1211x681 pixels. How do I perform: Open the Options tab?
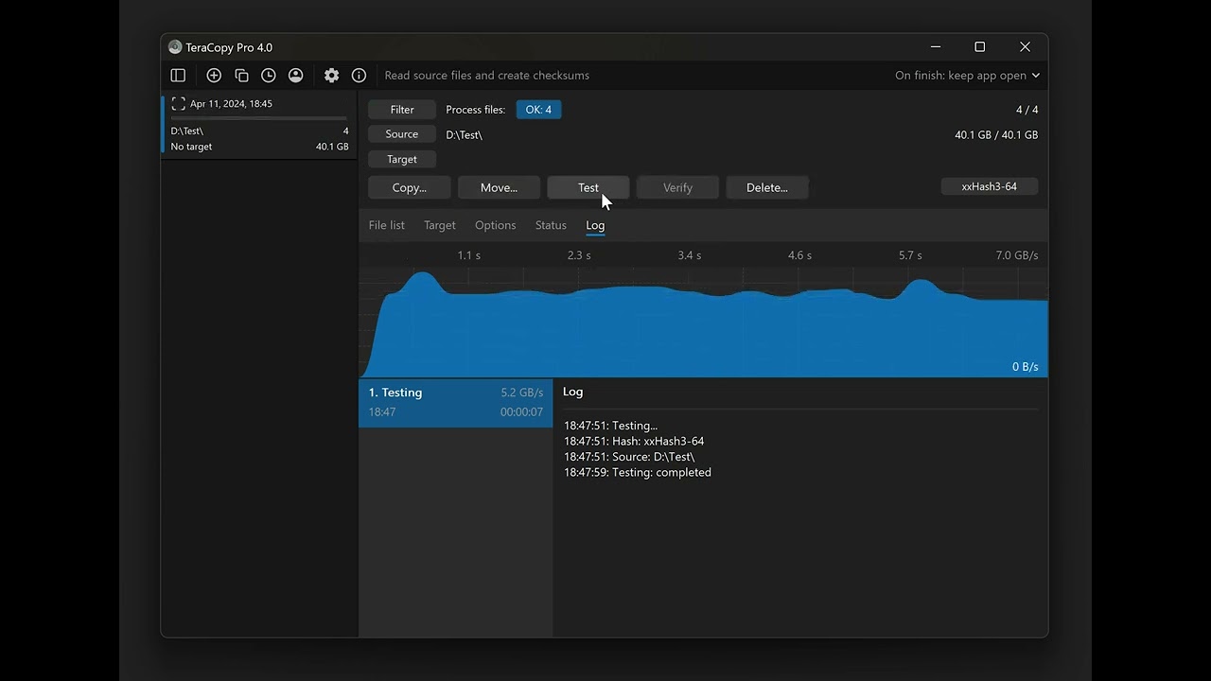coord(495,225)
